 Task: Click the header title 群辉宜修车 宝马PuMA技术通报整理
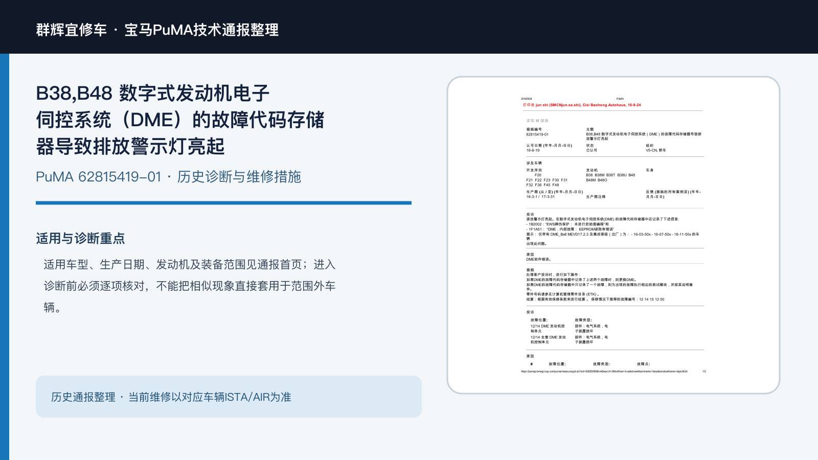[x=157, y=30]
